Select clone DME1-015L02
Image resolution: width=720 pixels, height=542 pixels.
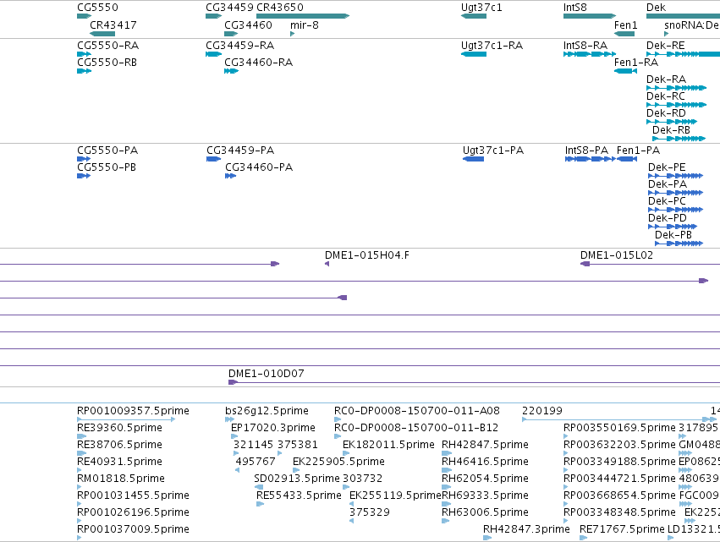tap(617, 255)
